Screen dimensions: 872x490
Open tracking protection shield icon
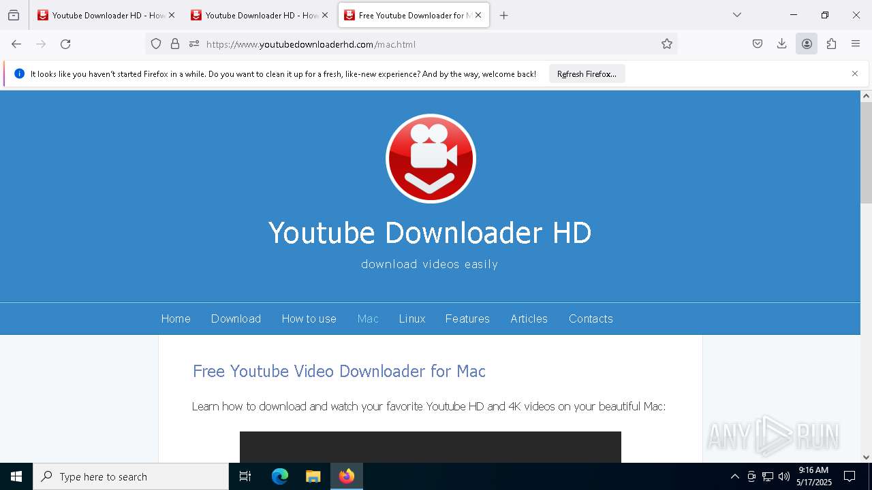156,44
